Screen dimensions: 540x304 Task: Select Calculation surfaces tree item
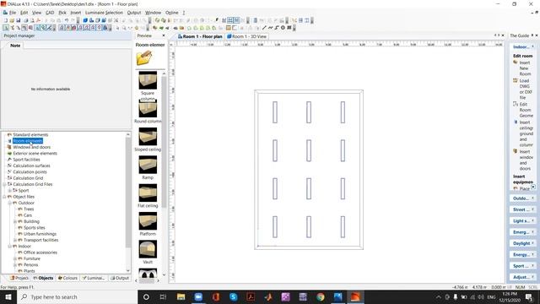31,166
